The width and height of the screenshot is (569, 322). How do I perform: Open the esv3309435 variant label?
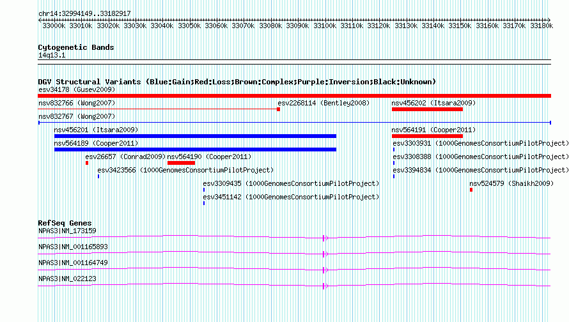[x=291, y=183]
